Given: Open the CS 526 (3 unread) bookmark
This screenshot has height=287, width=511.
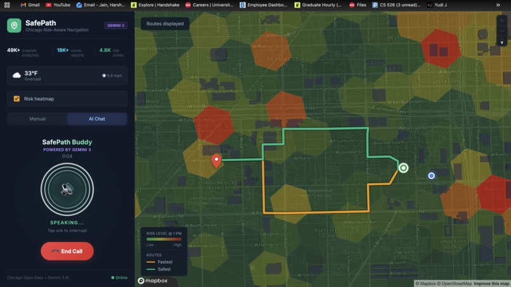Looking at the screenshot, I should click(396, 5).
